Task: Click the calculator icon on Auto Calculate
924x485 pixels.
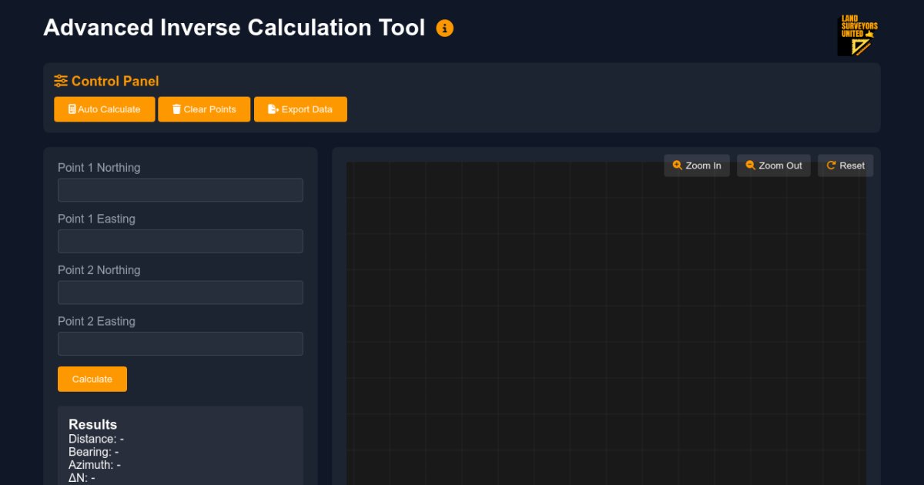Action: click(72, 109)
